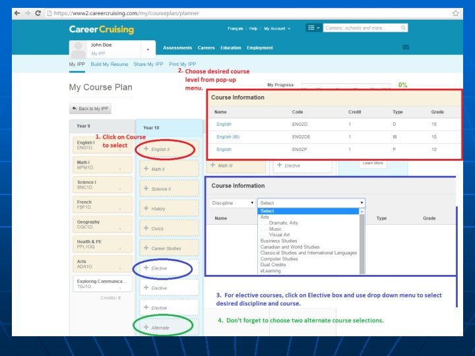Add the Career Studies course

click(169, 249)
